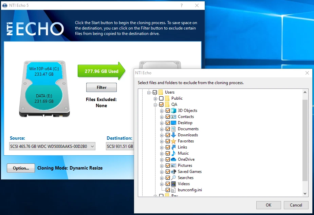This screenshot has width=314, height=215.
Task: Uncheck bunconfig.ini from the exclusion list
Action: point(167,190)
